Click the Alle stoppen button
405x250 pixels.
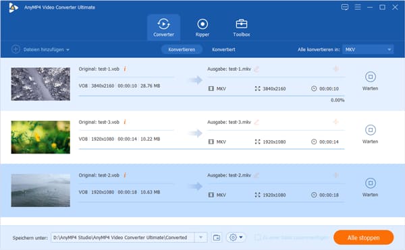(x=363, y=238)
